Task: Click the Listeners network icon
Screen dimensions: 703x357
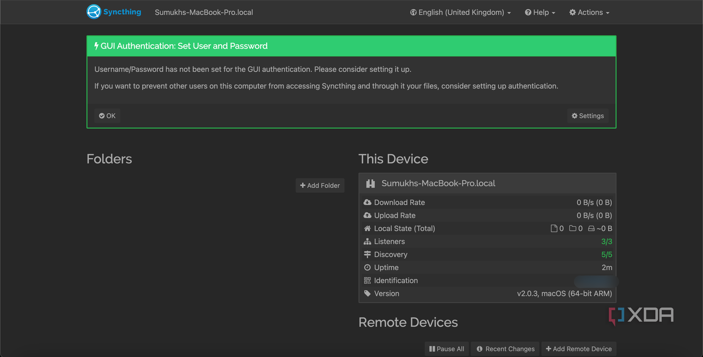Action: [x=367, y=242]
